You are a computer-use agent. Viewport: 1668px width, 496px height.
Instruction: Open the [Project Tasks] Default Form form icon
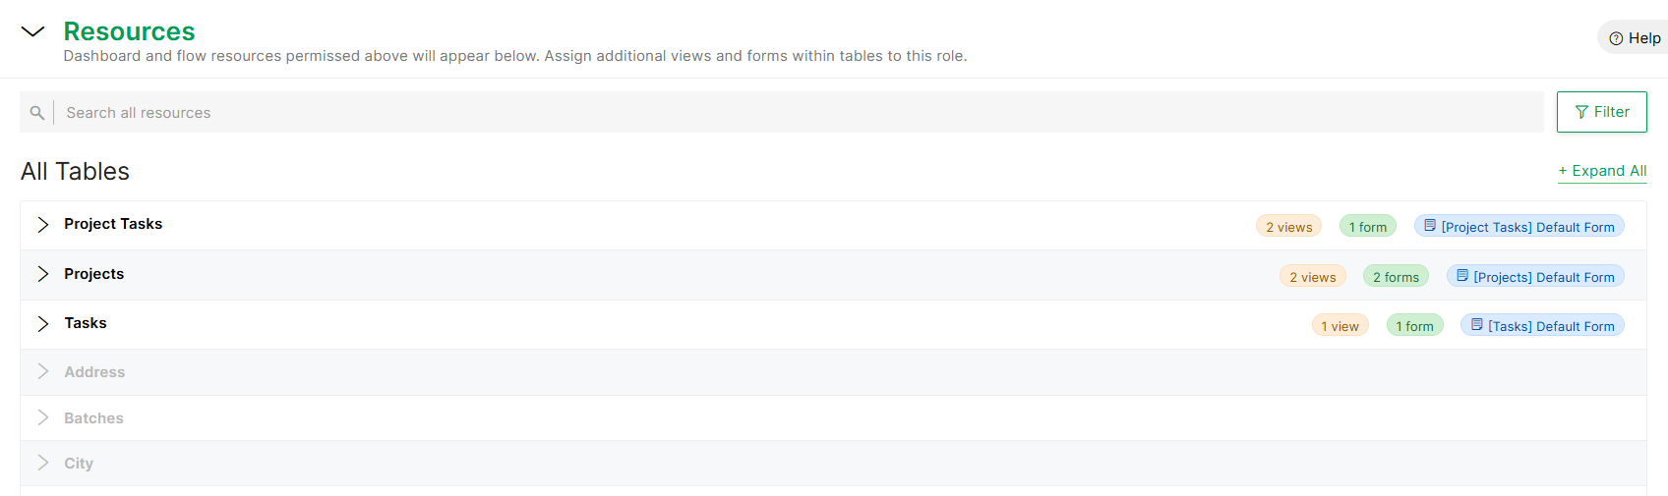(x=1430, y=226)
